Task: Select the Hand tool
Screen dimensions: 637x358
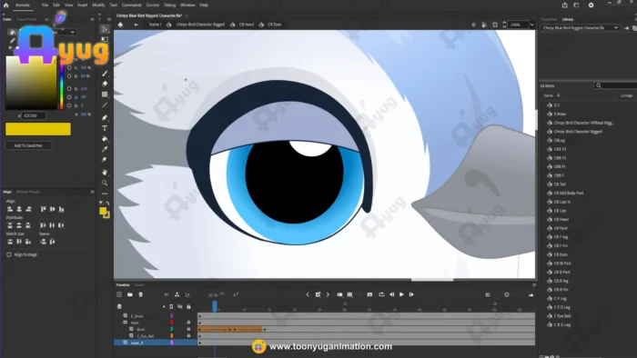Action: pos(105,173)
